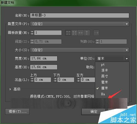The width and height of the screenshot is (137, 124).
Task: Choose 派卡 from the units list
Action: pos(112,70)
